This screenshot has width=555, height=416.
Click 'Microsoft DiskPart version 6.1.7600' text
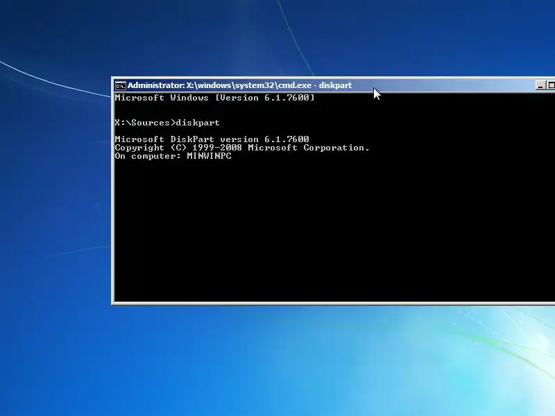point(212,139)
